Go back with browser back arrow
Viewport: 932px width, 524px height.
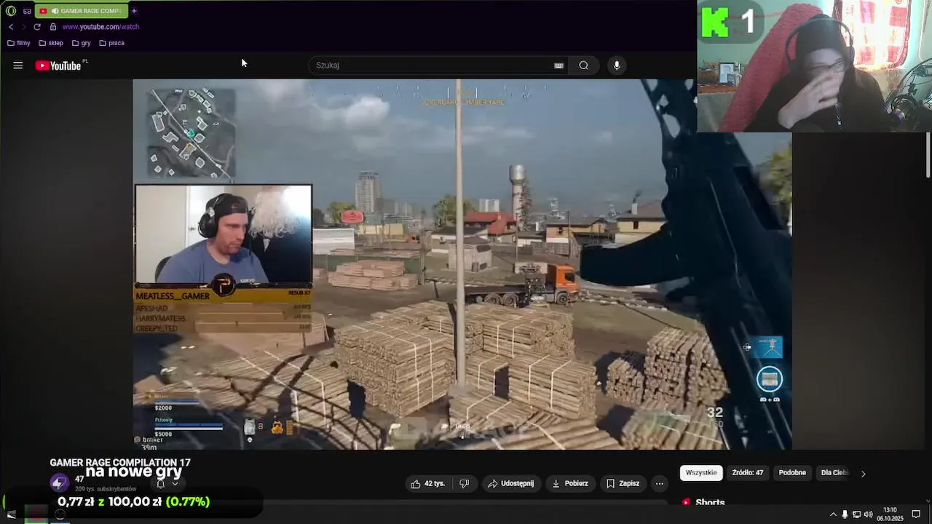[11, 27]
